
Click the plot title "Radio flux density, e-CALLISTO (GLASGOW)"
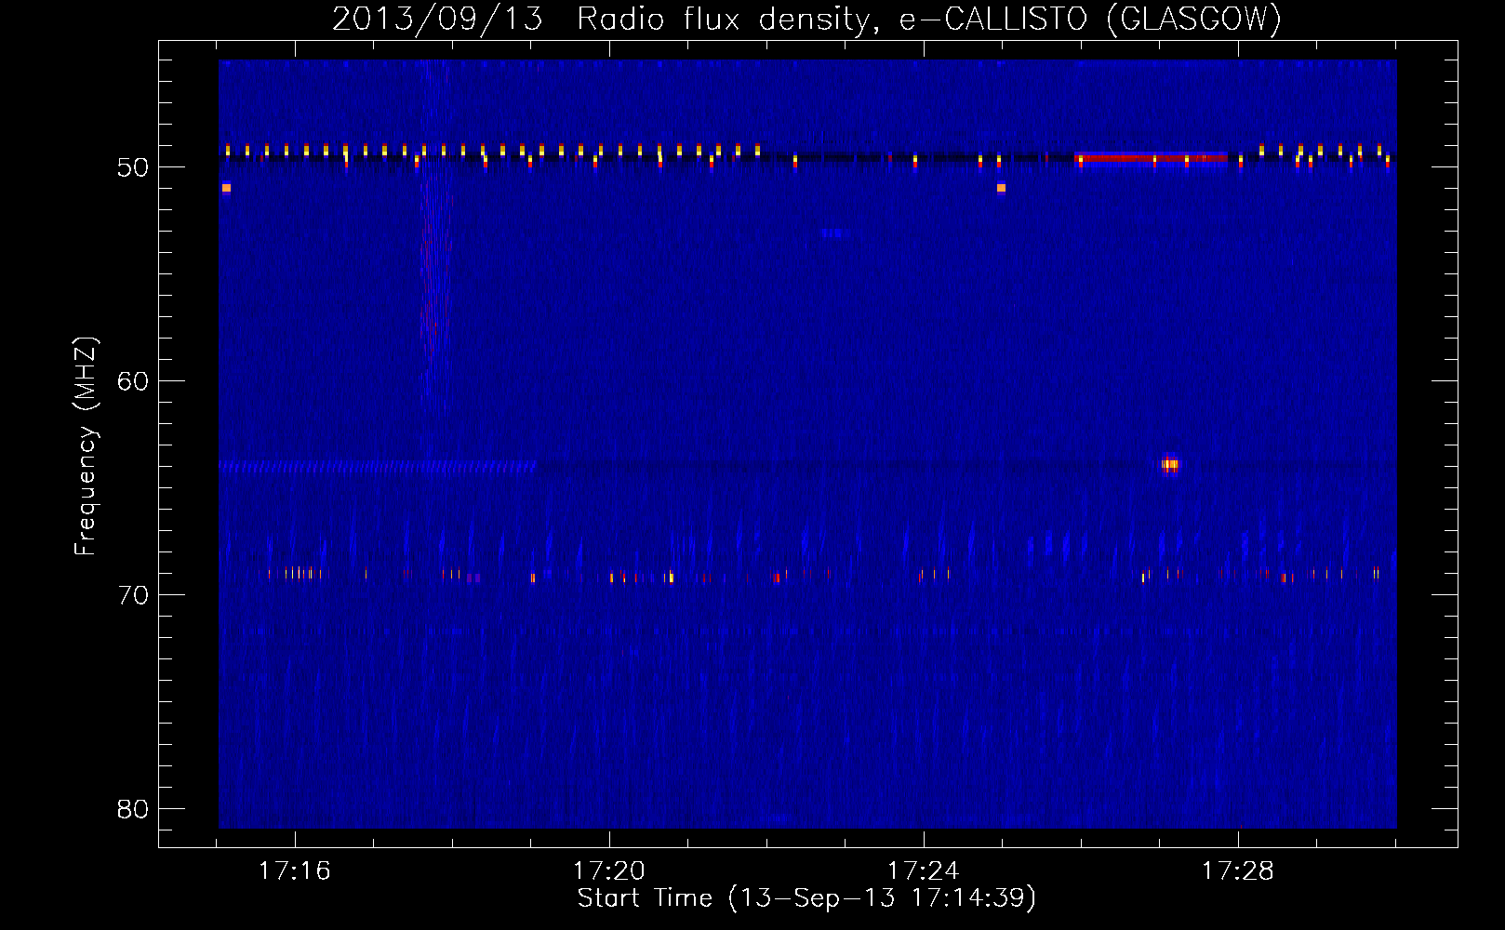[x=929, y=19]
